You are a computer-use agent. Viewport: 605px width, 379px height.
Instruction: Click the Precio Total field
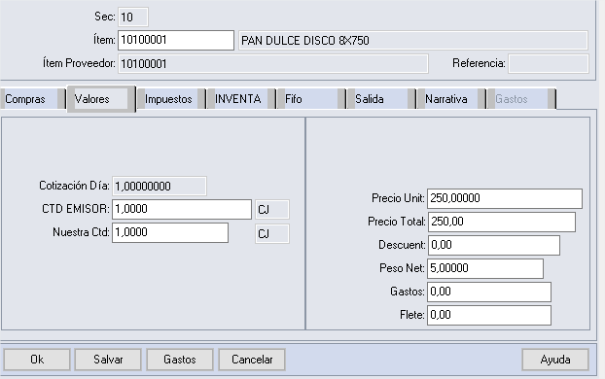click(x=502, y=222)
